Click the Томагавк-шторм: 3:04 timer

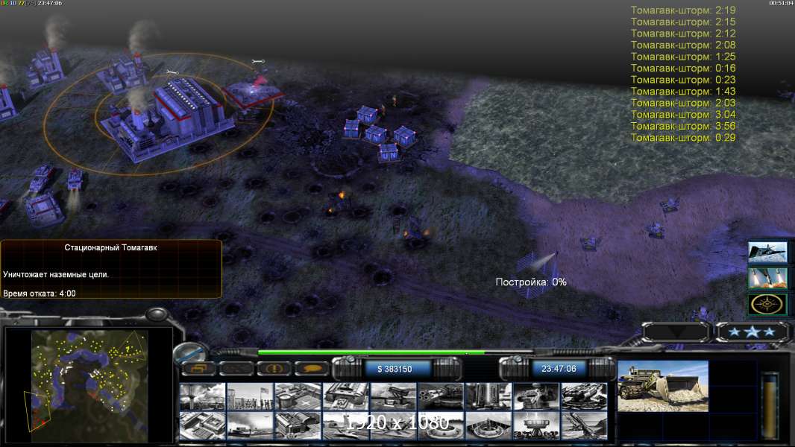tap(683, 115)
